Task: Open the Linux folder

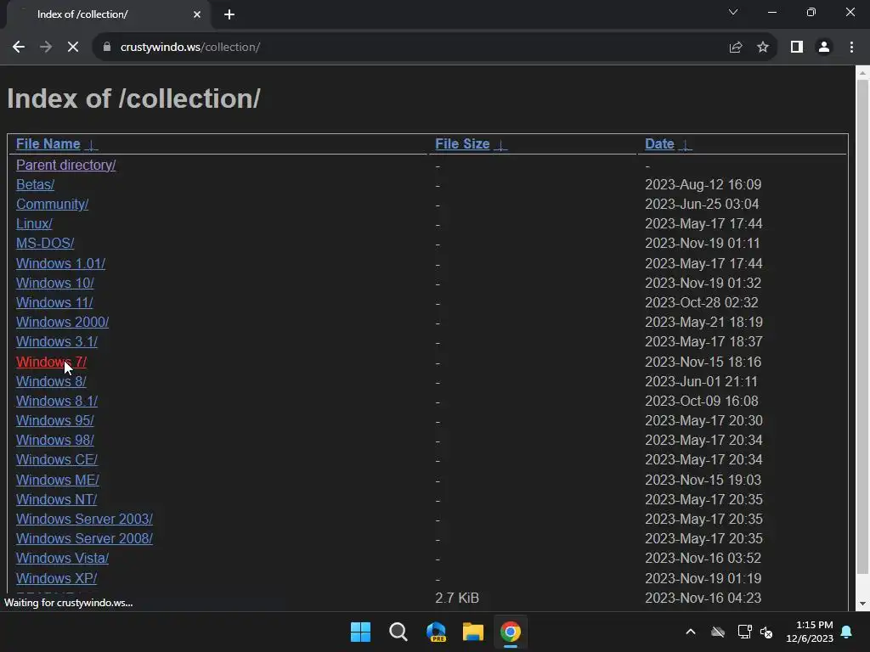Action: [34, 224]
